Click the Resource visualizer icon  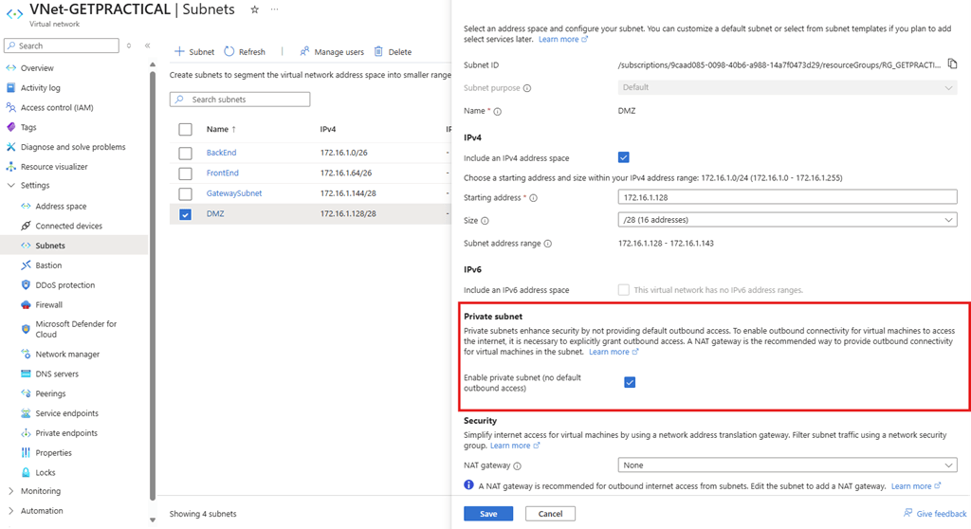10,167
